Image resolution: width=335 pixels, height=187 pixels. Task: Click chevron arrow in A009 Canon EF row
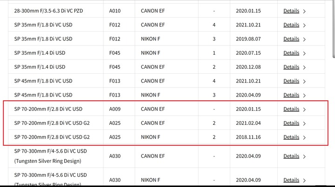coord(304,110)
